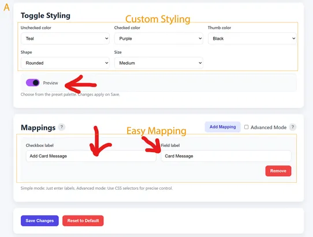The image size is (313, 237).
Task: Click the Add Mapping button
Action: point(222,127)
